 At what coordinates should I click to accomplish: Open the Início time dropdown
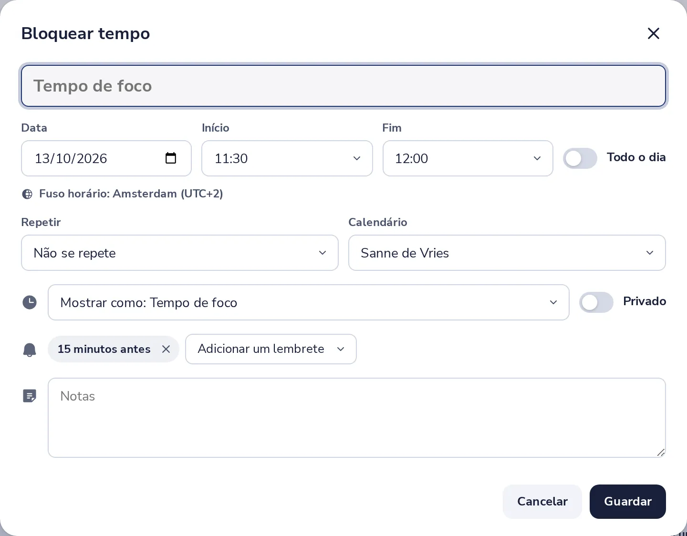(x=287, y=158)
